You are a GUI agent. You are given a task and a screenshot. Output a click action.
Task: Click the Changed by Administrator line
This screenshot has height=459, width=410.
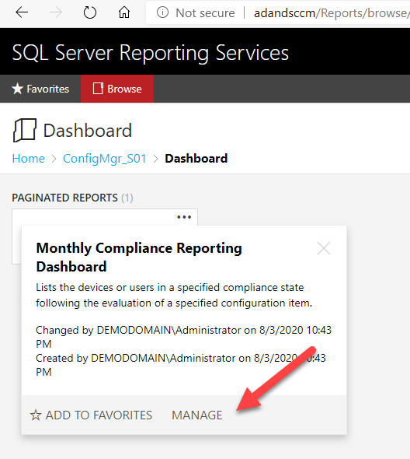click(x=183, y=337)
